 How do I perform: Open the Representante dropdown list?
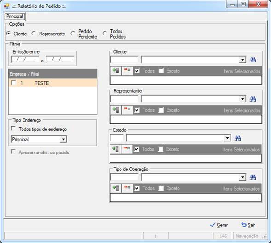click(242, 99)
